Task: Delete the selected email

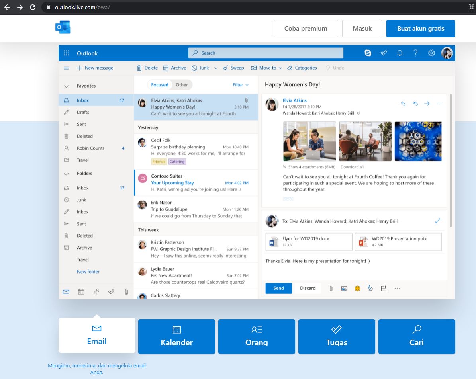Action: (x=147, y=68)
